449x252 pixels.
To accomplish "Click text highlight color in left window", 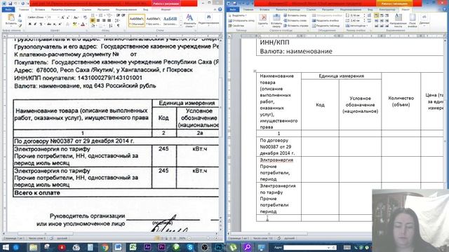I will pyautogui.click(x=74, y=24).
